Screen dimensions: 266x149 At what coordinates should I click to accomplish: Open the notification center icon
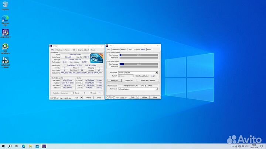point(262,146)
